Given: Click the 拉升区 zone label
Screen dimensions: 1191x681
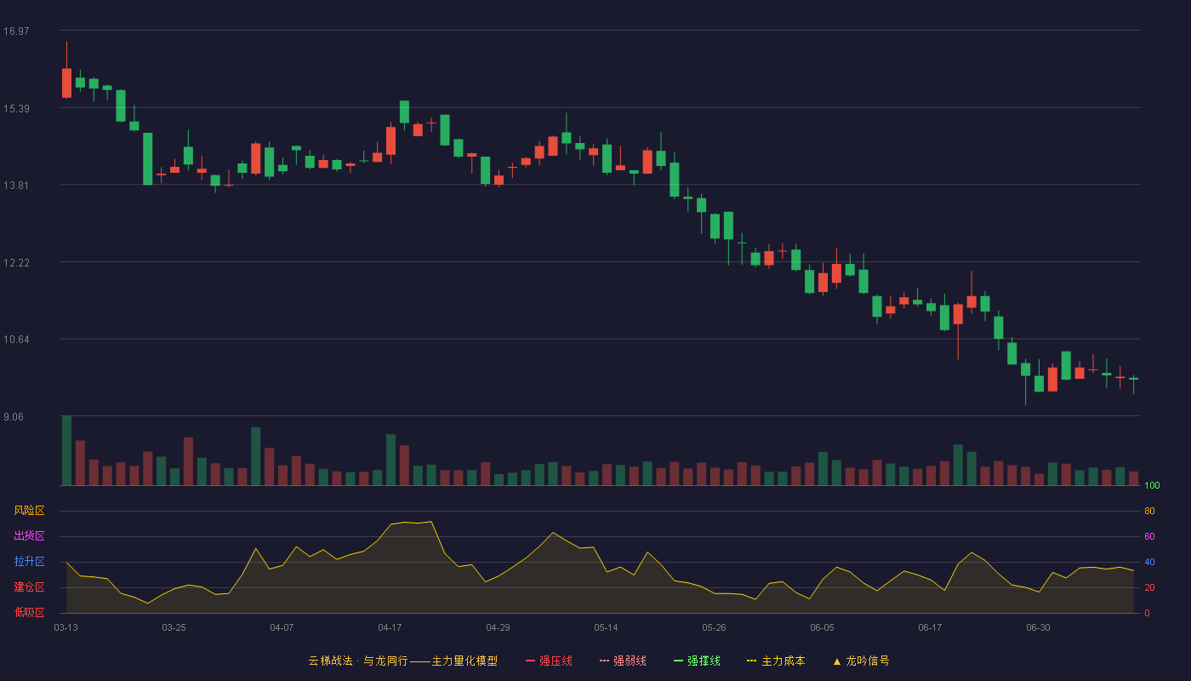Looking at the screenshot, I should click(x=29, y=562).
